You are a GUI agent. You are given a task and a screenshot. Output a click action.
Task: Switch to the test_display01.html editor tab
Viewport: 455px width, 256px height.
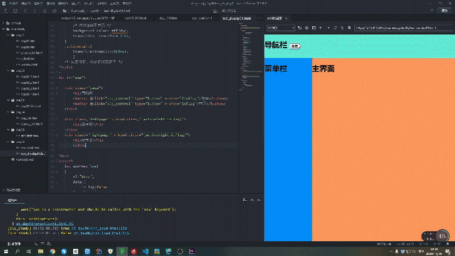[x=236, y=18]
